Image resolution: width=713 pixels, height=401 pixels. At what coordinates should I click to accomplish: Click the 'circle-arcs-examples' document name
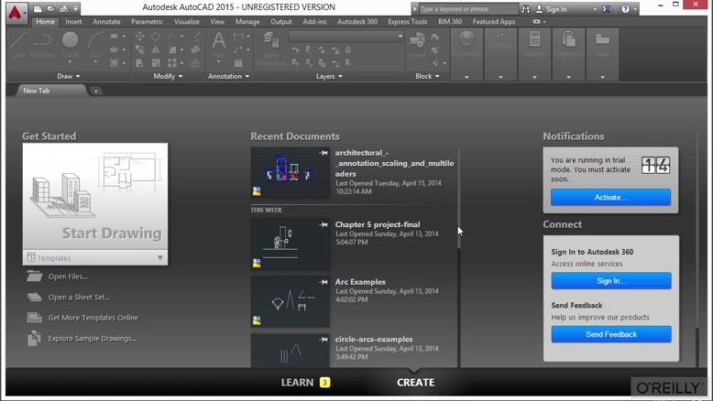pos(374,340)
